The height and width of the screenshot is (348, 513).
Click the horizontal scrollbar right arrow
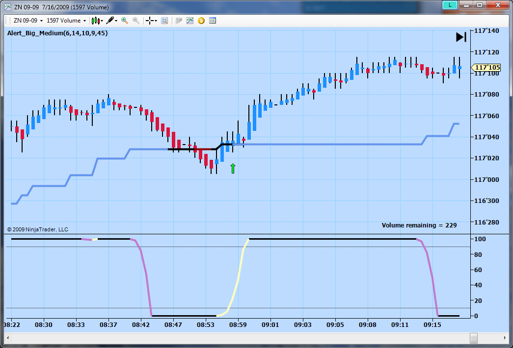click(x=505, y=338)
